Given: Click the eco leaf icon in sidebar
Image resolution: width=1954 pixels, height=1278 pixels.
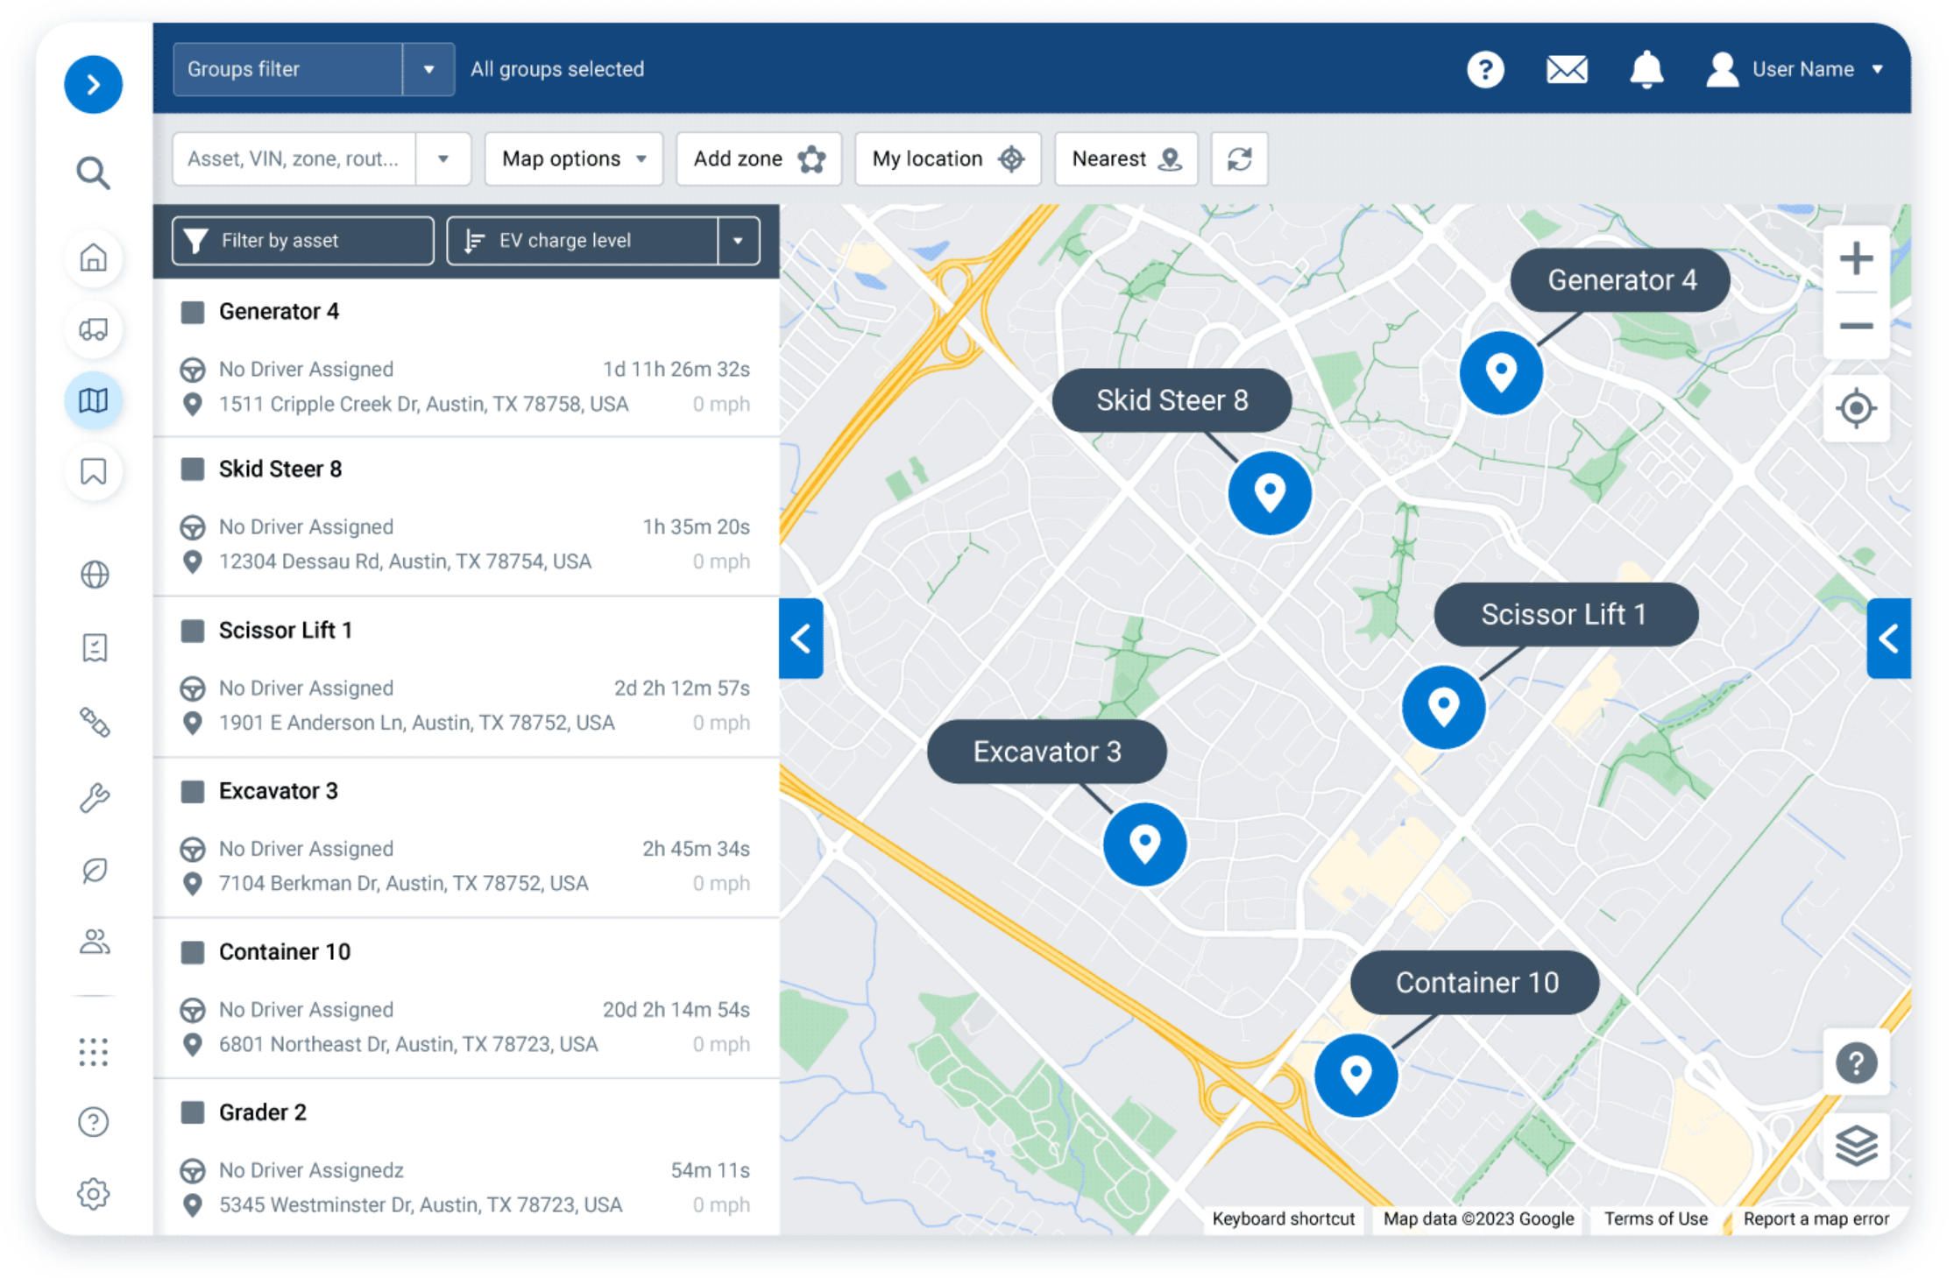Looking at the screenshot, I should pos(93,872).
